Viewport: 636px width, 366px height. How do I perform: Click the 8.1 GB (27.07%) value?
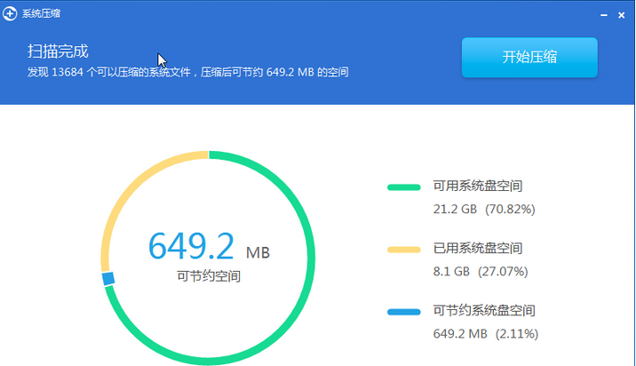(481, 271)
